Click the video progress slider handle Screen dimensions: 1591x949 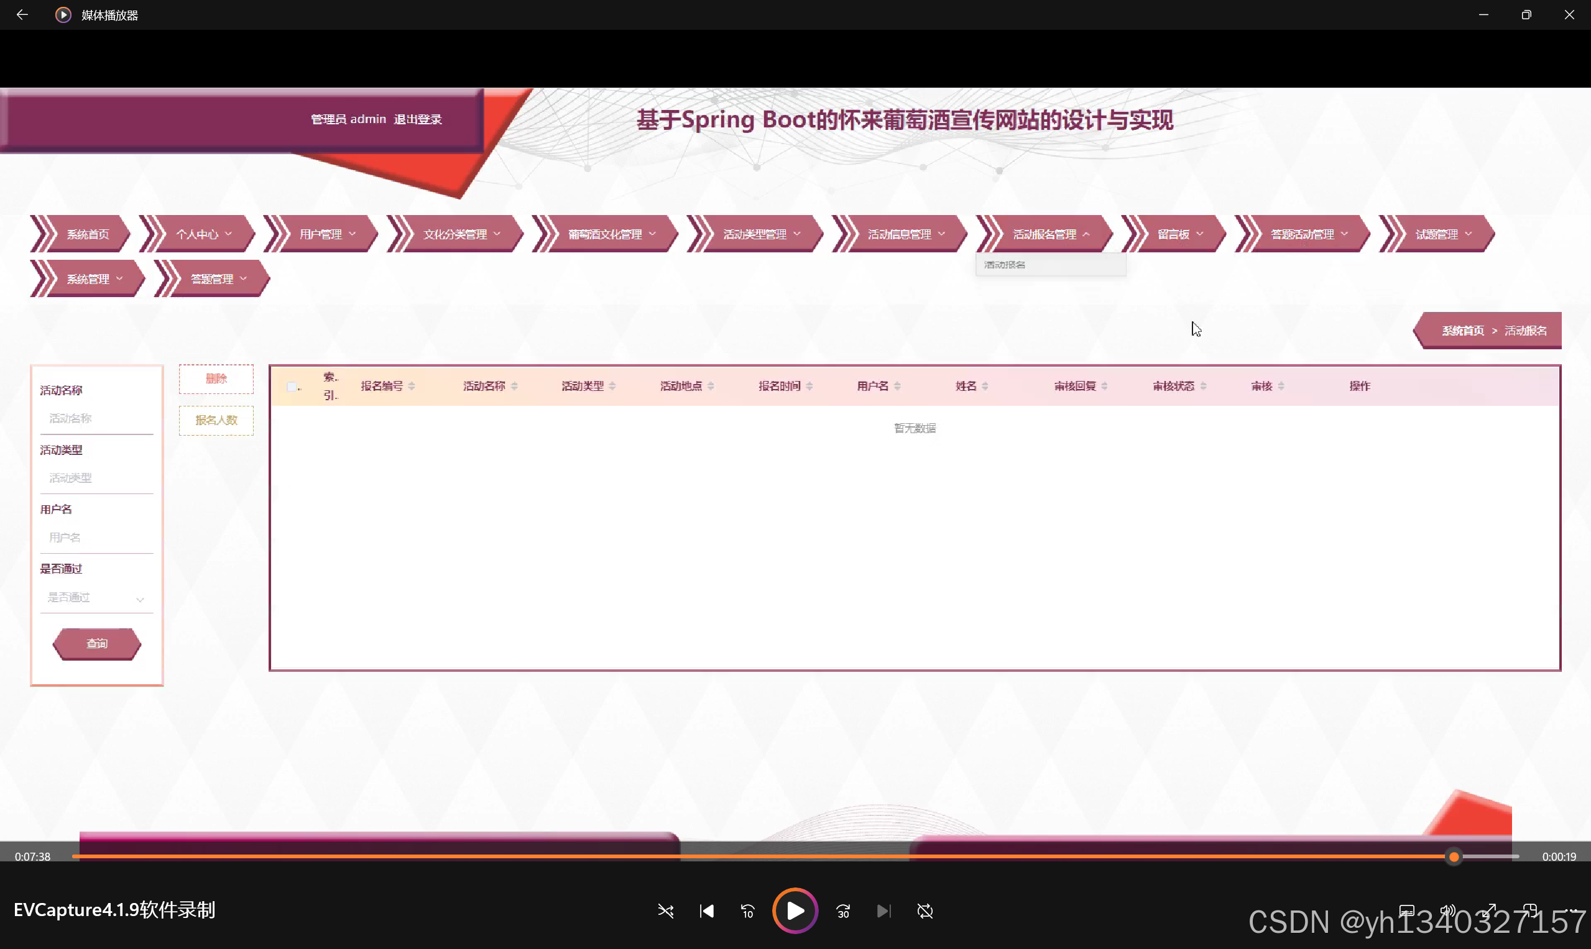[1454, 856]
